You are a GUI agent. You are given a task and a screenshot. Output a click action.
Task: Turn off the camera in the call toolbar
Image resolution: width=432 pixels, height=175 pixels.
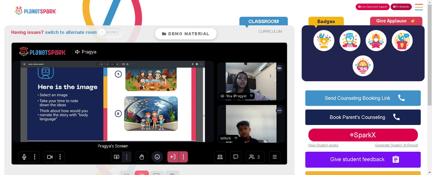point(50,157)
